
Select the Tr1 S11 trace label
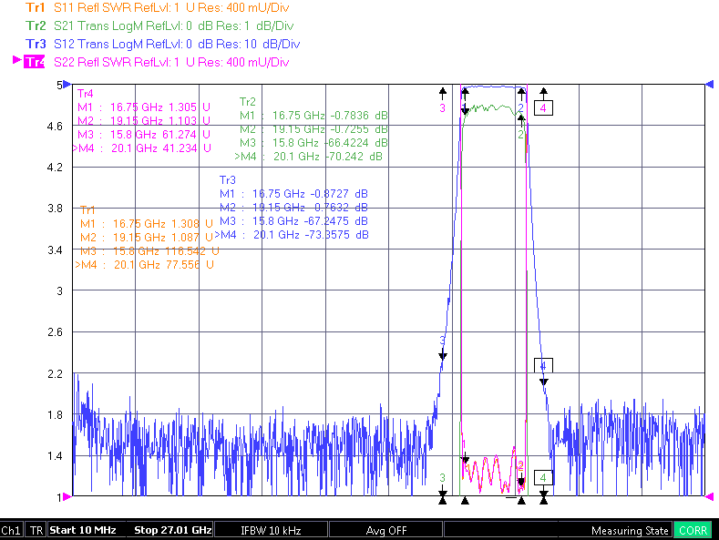tap(158, 8)
